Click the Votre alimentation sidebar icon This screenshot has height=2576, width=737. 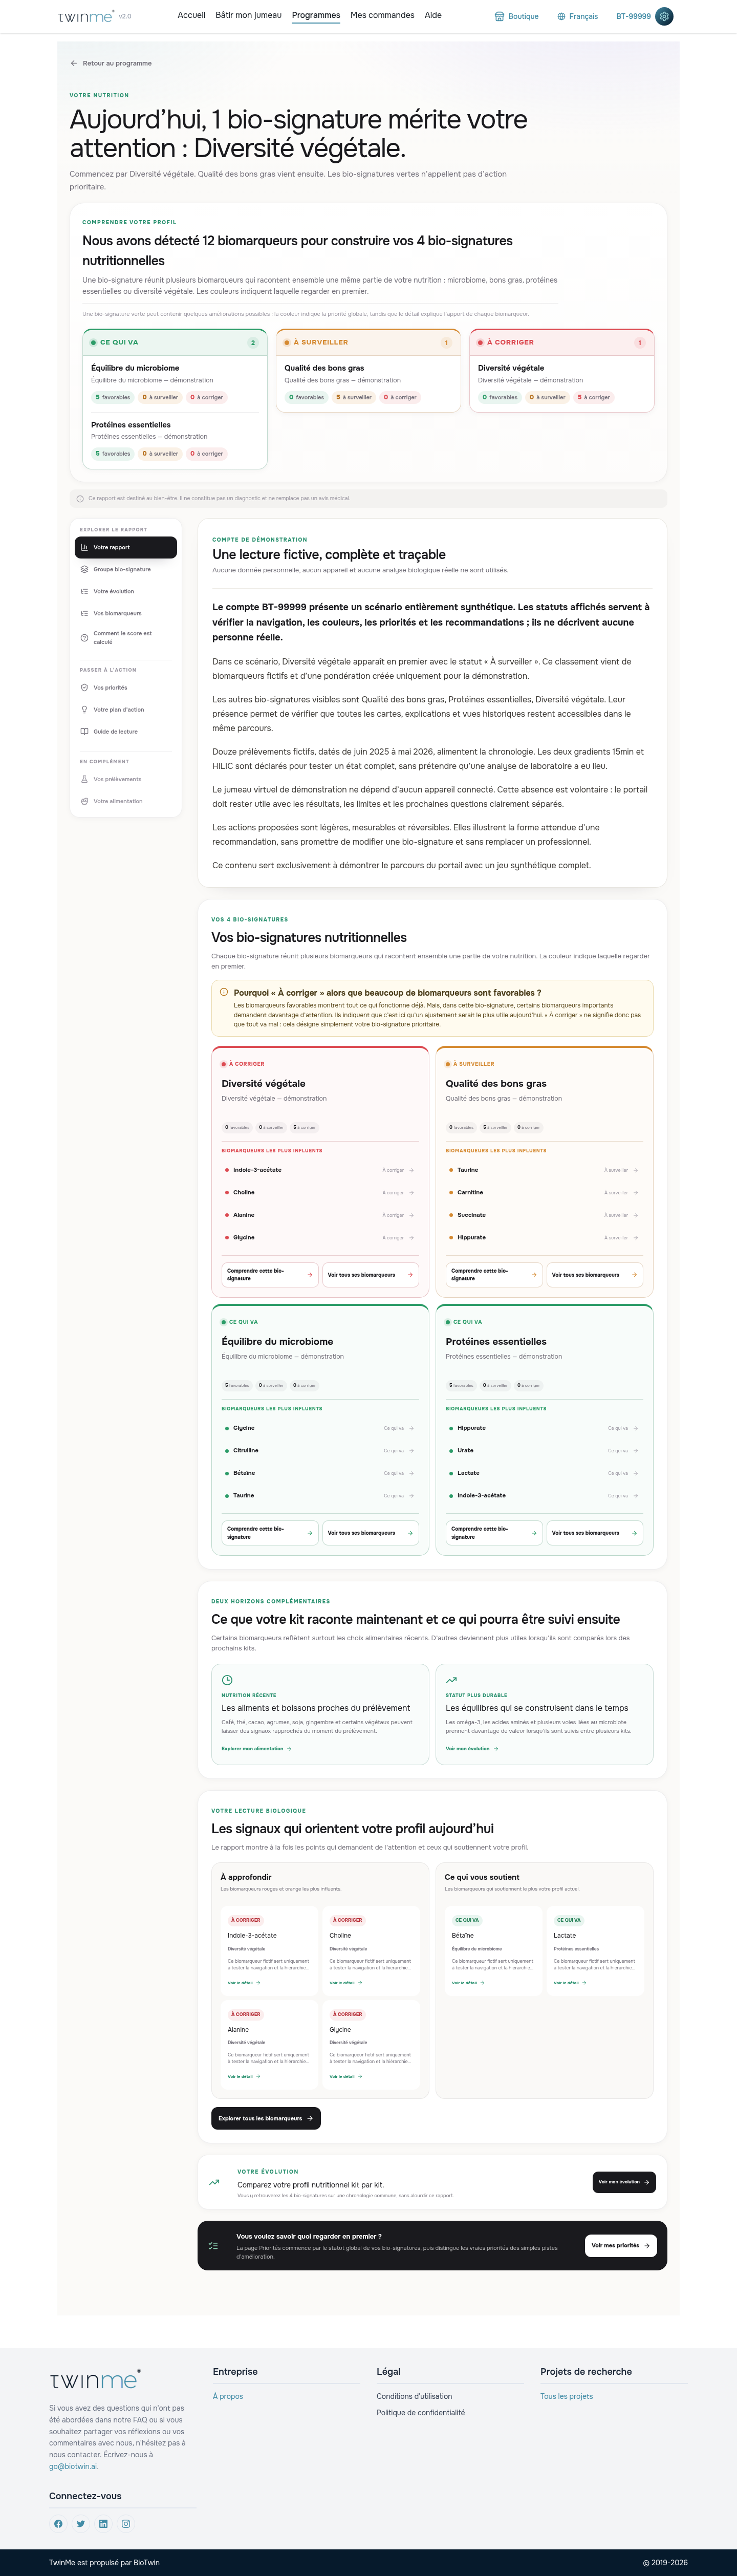pyautogui.click(x=84, y=801)
